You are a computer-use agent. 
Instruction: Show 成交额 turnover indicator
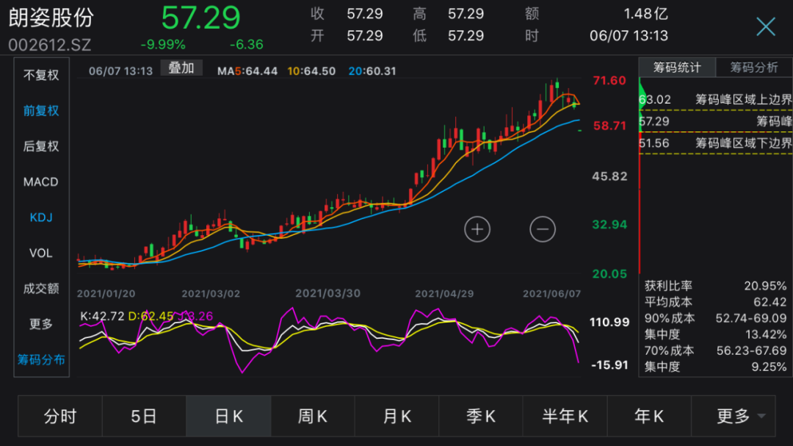coord(41,288)
